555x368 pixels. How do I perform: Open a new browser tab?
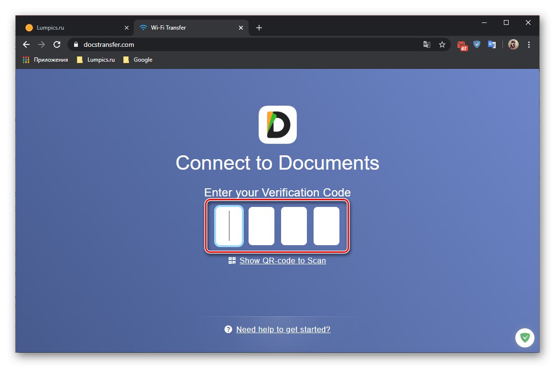pos(259,28)
